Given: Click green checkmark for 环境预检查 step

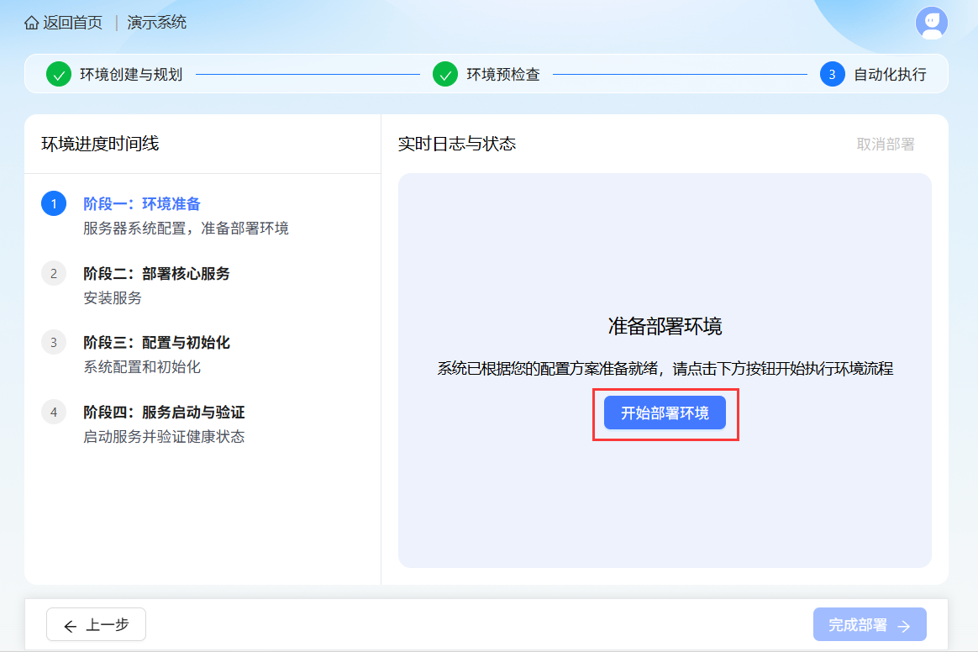Looking at the screenshot, I should tap(445, 74).
